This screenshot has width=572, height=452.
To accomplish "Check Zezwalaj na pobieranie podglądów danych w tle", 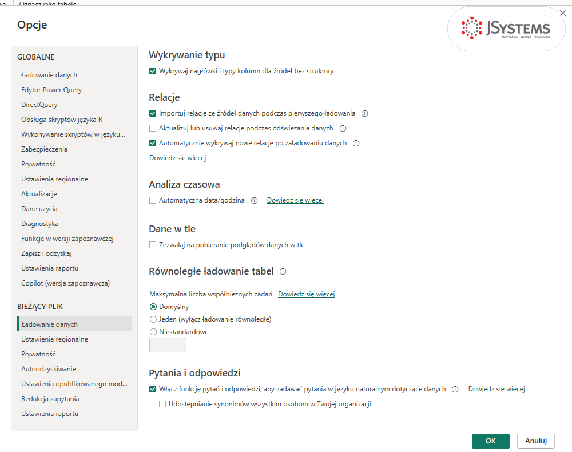I will pyautogui.click(x=153, y=245).
